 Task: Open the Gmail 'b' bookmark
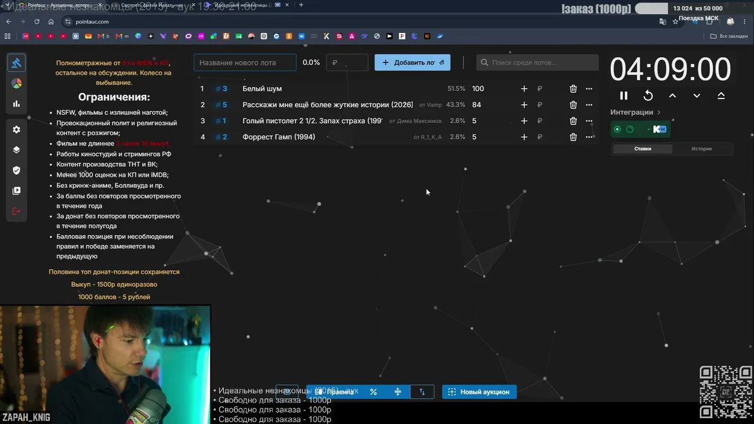click(104, 36)
